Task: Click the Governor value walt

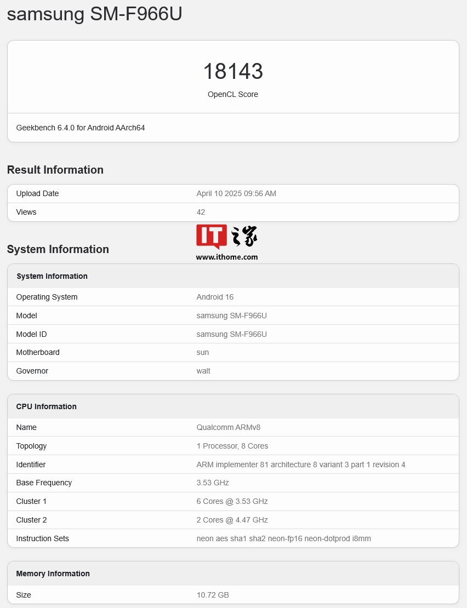Action: point(203,371)
